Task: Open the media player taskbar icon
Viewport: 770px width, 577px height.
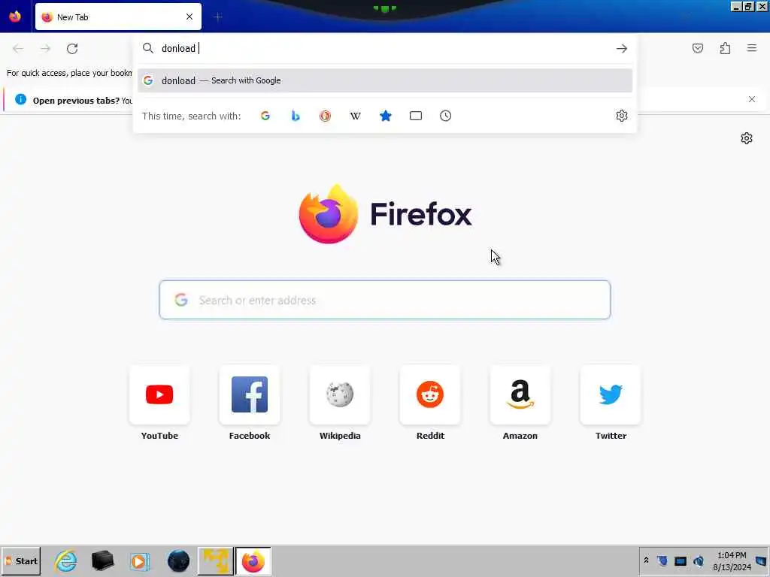Action: pos(140,560)
